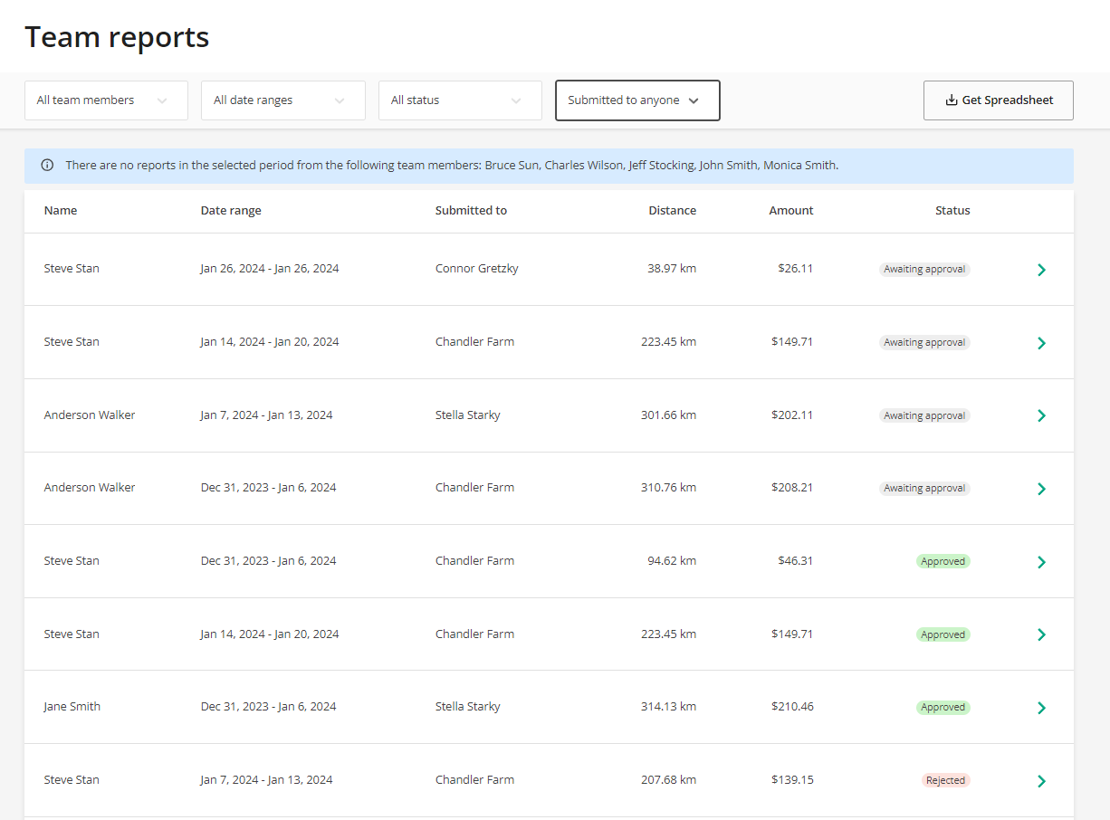This screenshot has height=820, width=1110.
Task: Click the Distance column header
Action: 673,211
